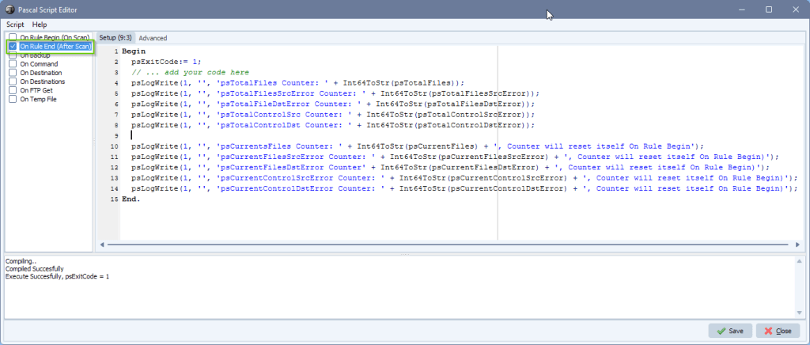The height and width of the screenshot is (345, 810).
Task: Enable the On Destination checkbox
Action: [13, 73]
